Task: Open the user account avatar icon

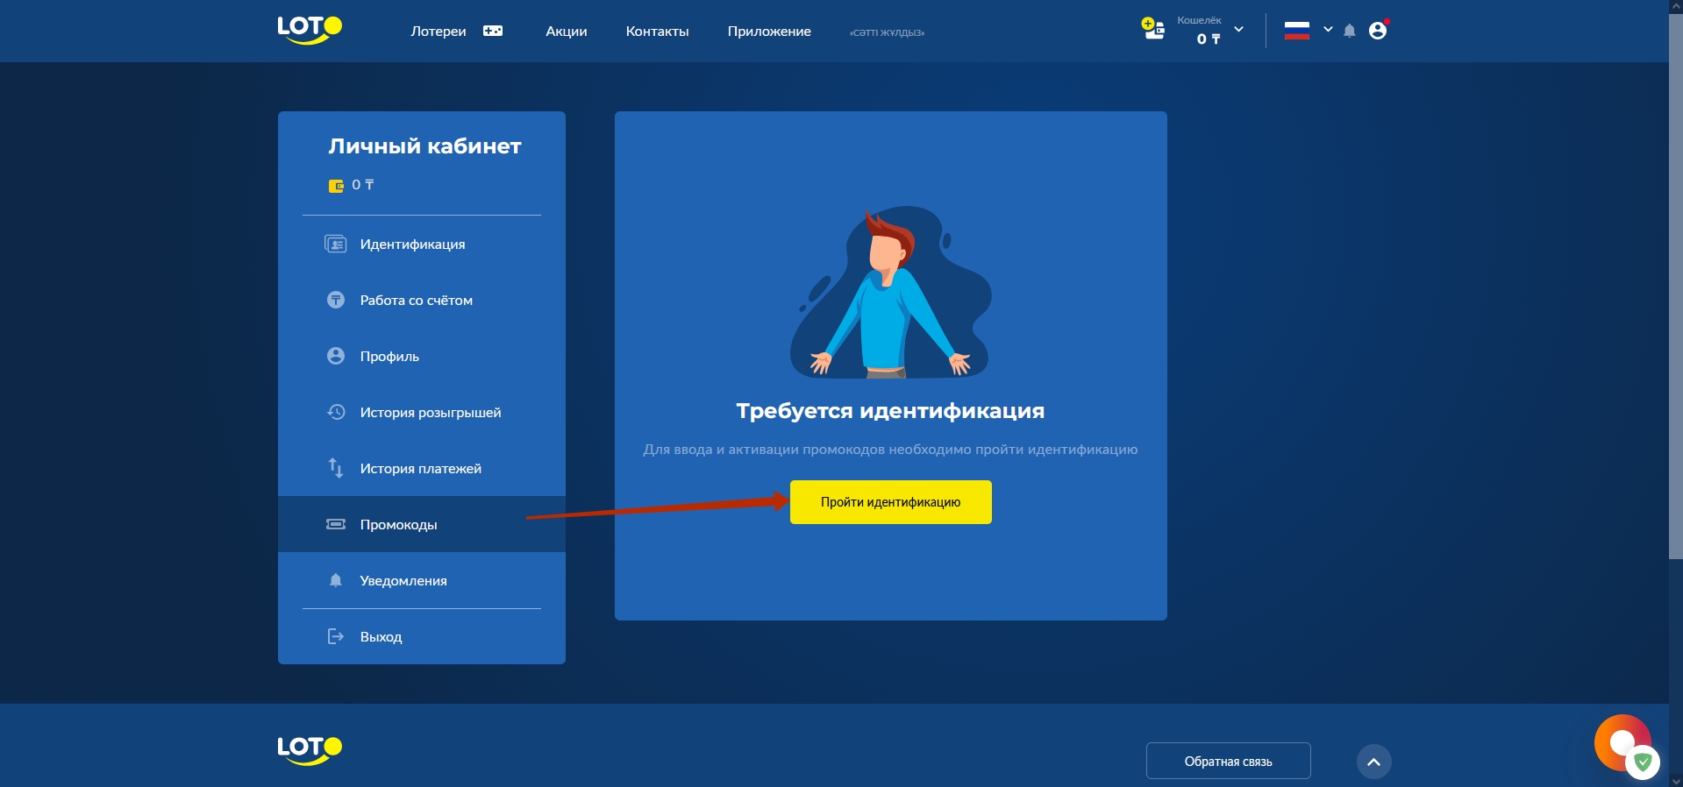Action: 1378,31
